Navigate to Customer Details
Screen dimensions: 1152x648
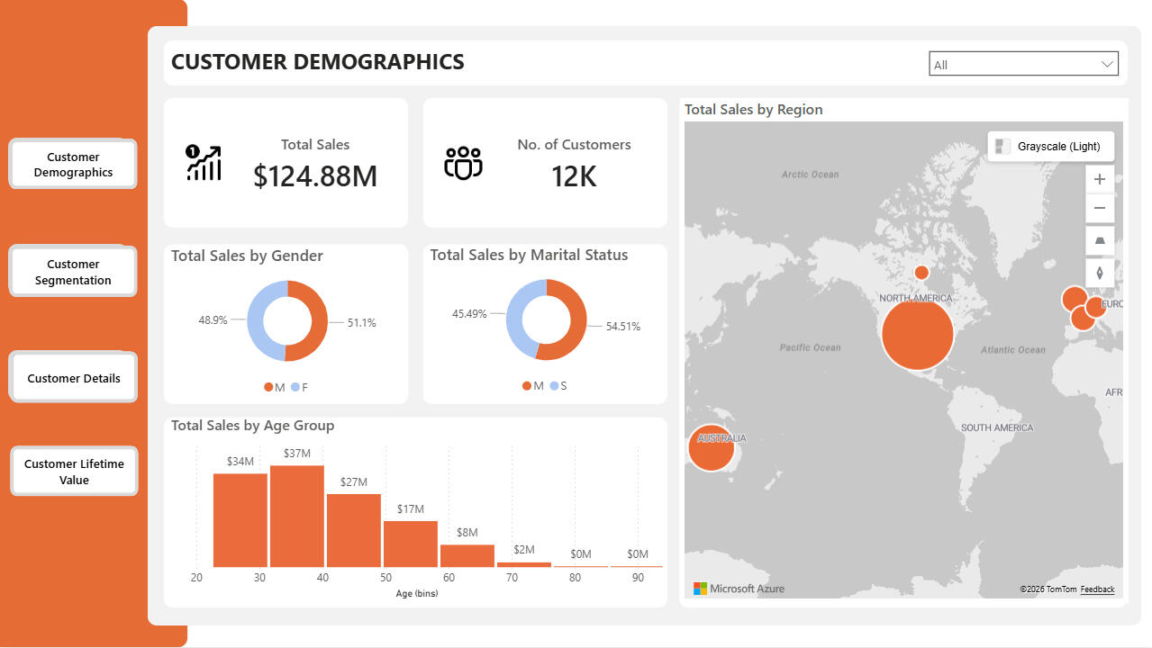coord(73,378)
